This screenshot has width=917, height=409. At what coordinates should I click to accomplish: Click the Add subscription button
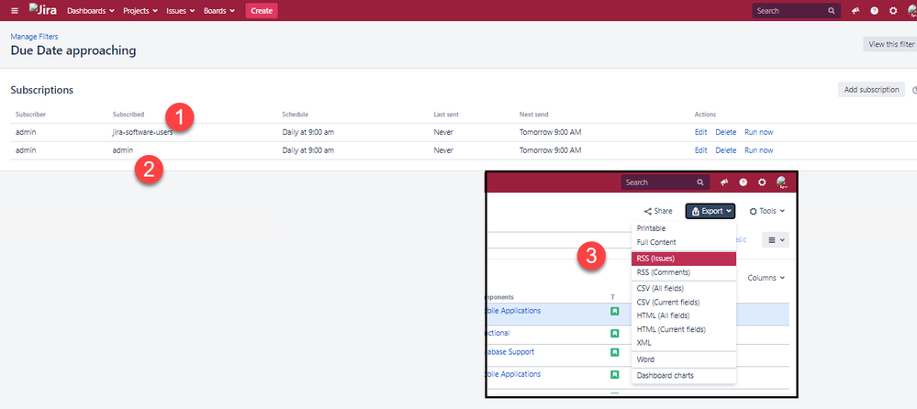(871, 89)
